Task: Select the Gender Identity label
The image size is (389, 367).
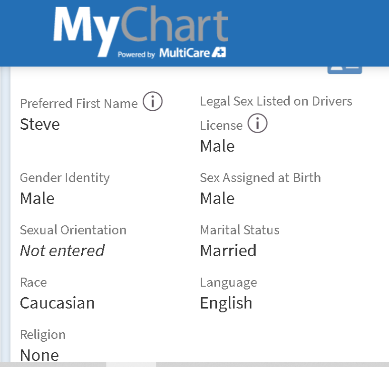Action: point(65,178)
